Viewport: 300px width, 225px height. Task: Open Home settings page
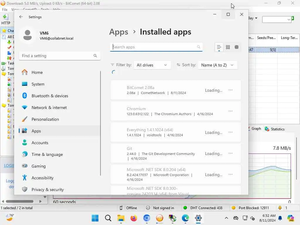point(60,72)
